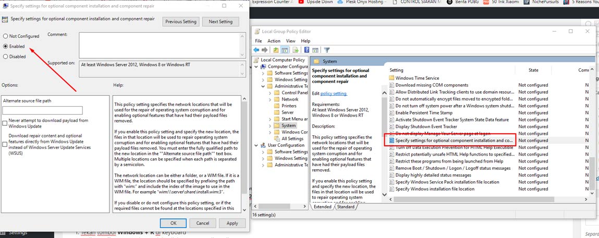Click the Alternate source file path text box
Screen dimensions: 599x238
(42, 110)
